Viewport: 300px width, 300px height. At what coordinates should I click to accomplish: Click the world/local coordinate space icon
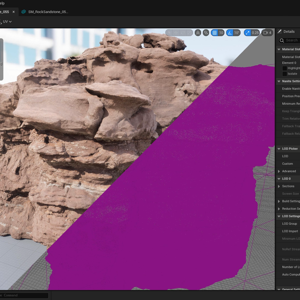[x=198, y=33]
